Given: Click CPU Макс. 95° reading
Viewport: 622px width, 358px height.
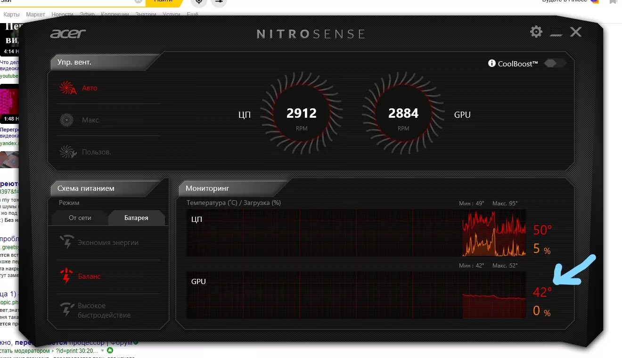Looking at the screenshot, I should tap(505, 203).
